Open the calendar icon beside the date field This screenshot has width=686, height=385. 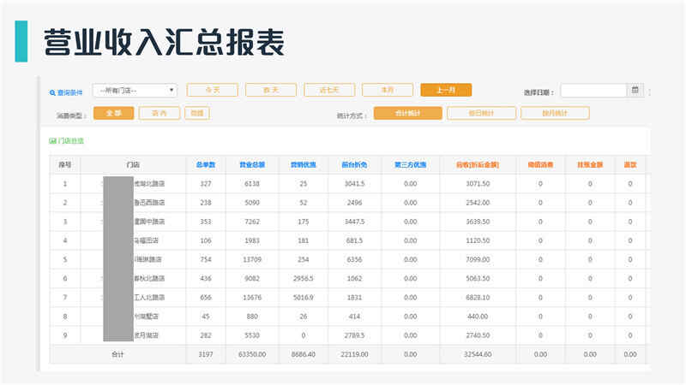635,90
